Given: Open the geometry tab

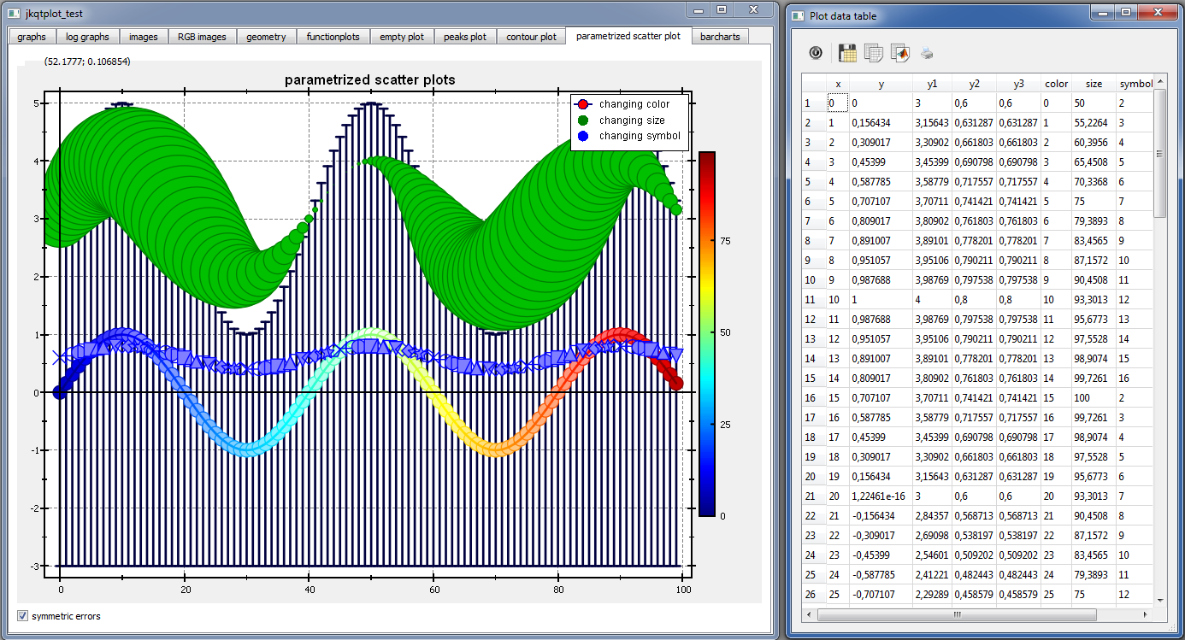Looking at the screenshot, I should (267, 37).
